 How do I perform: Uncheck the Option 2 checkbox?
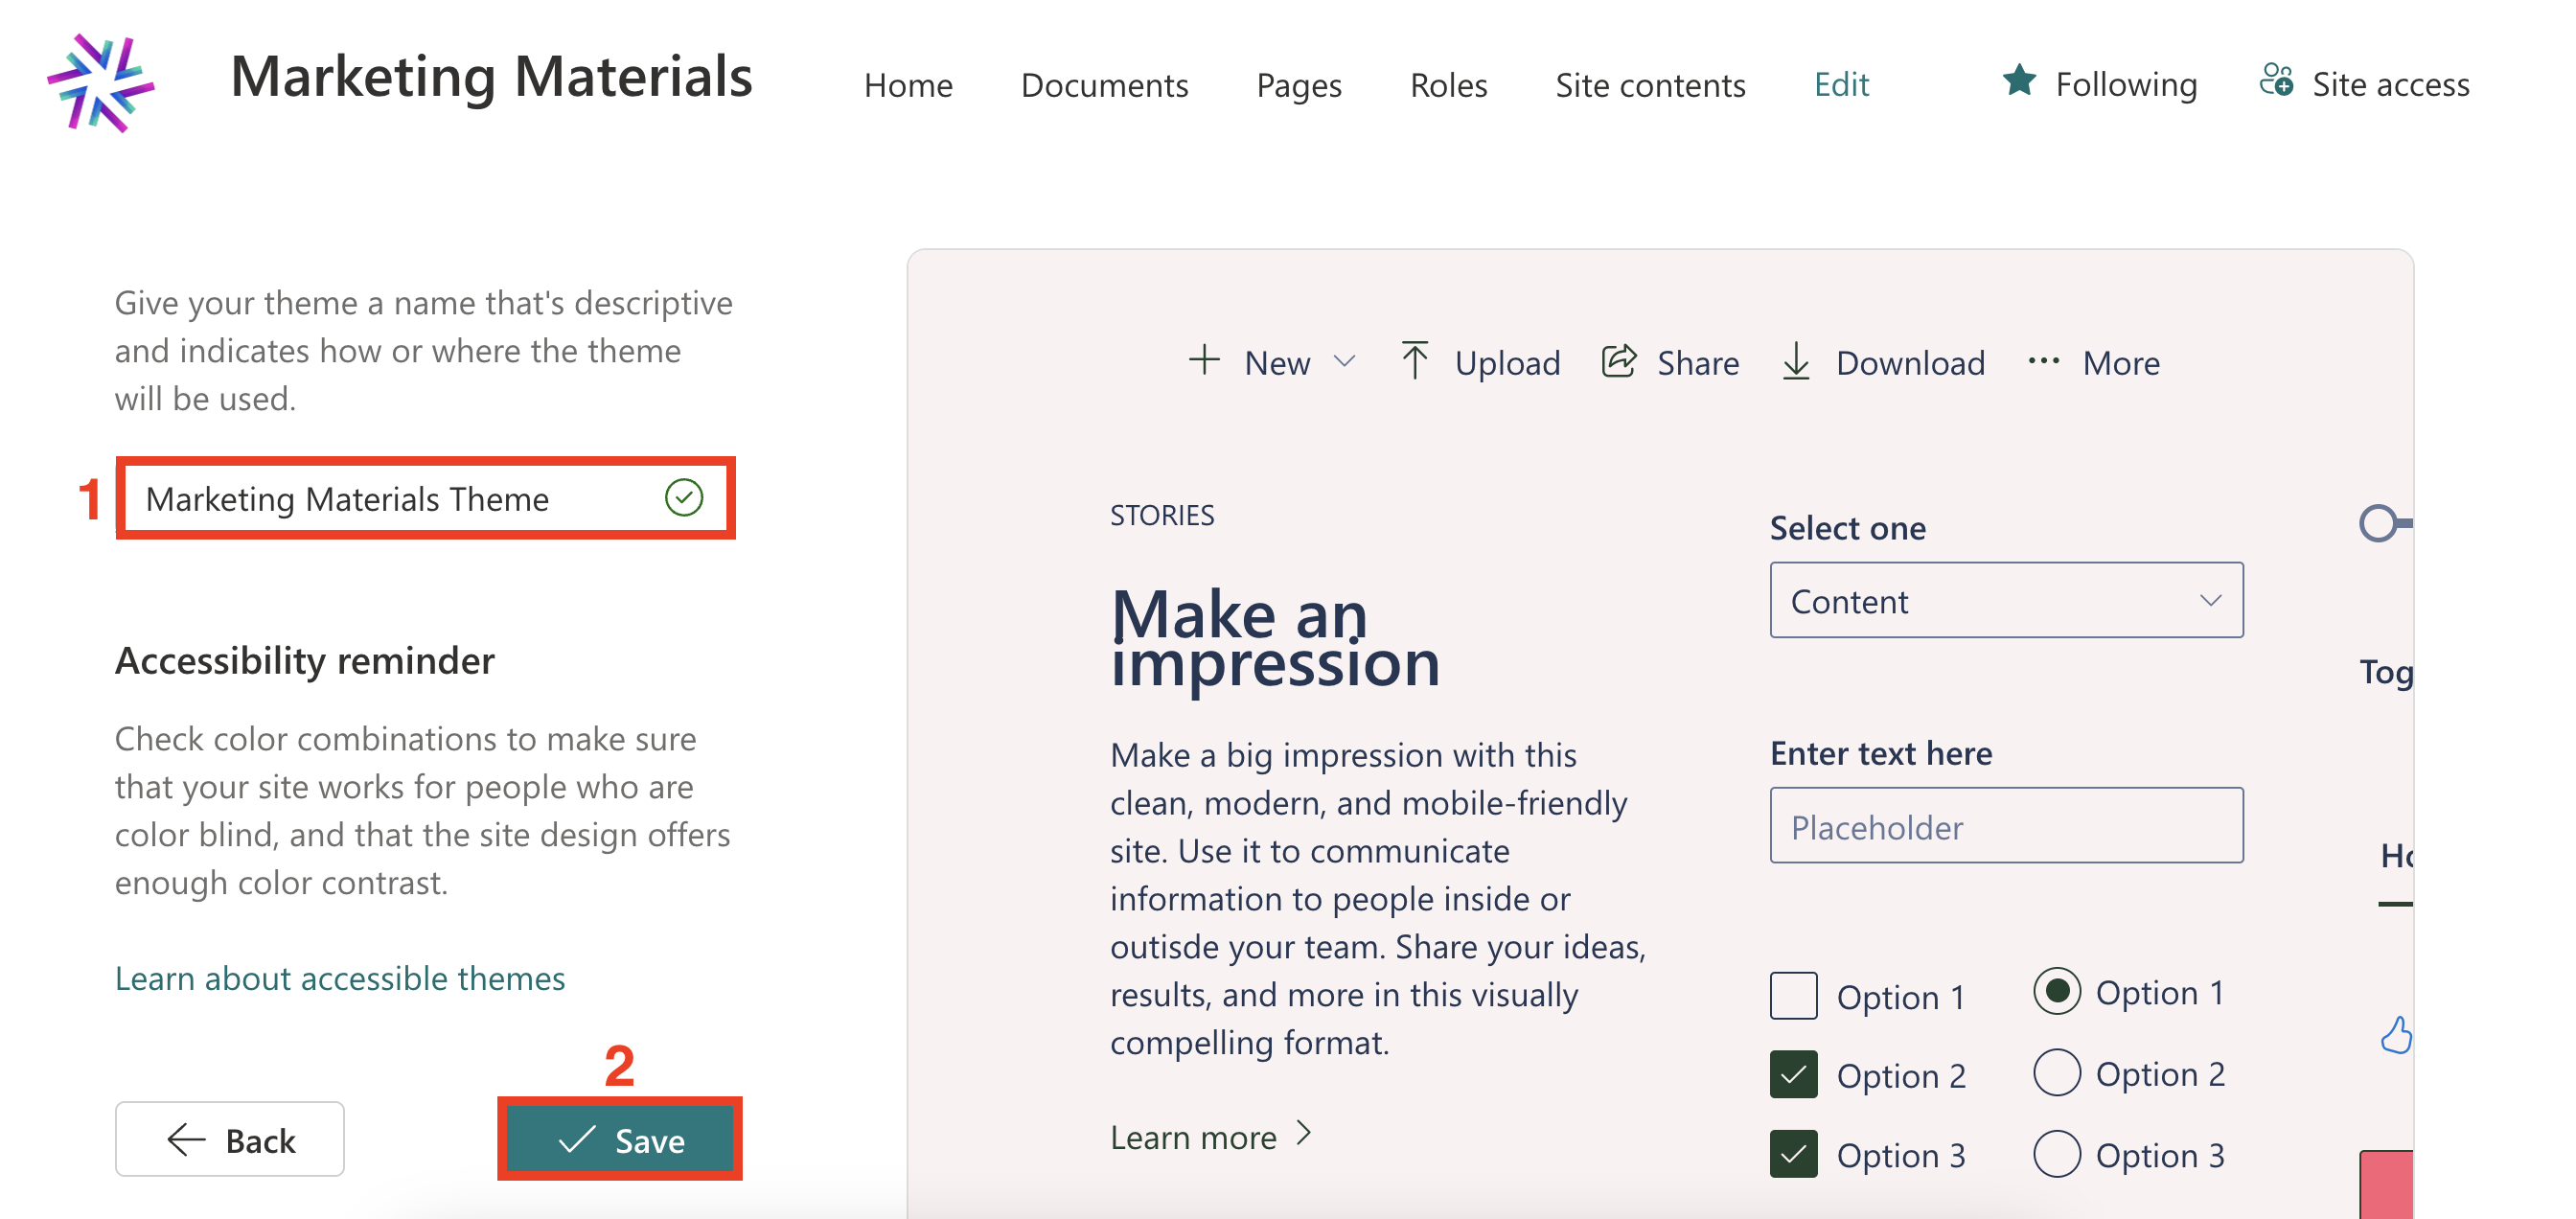click(1793, 1075)
